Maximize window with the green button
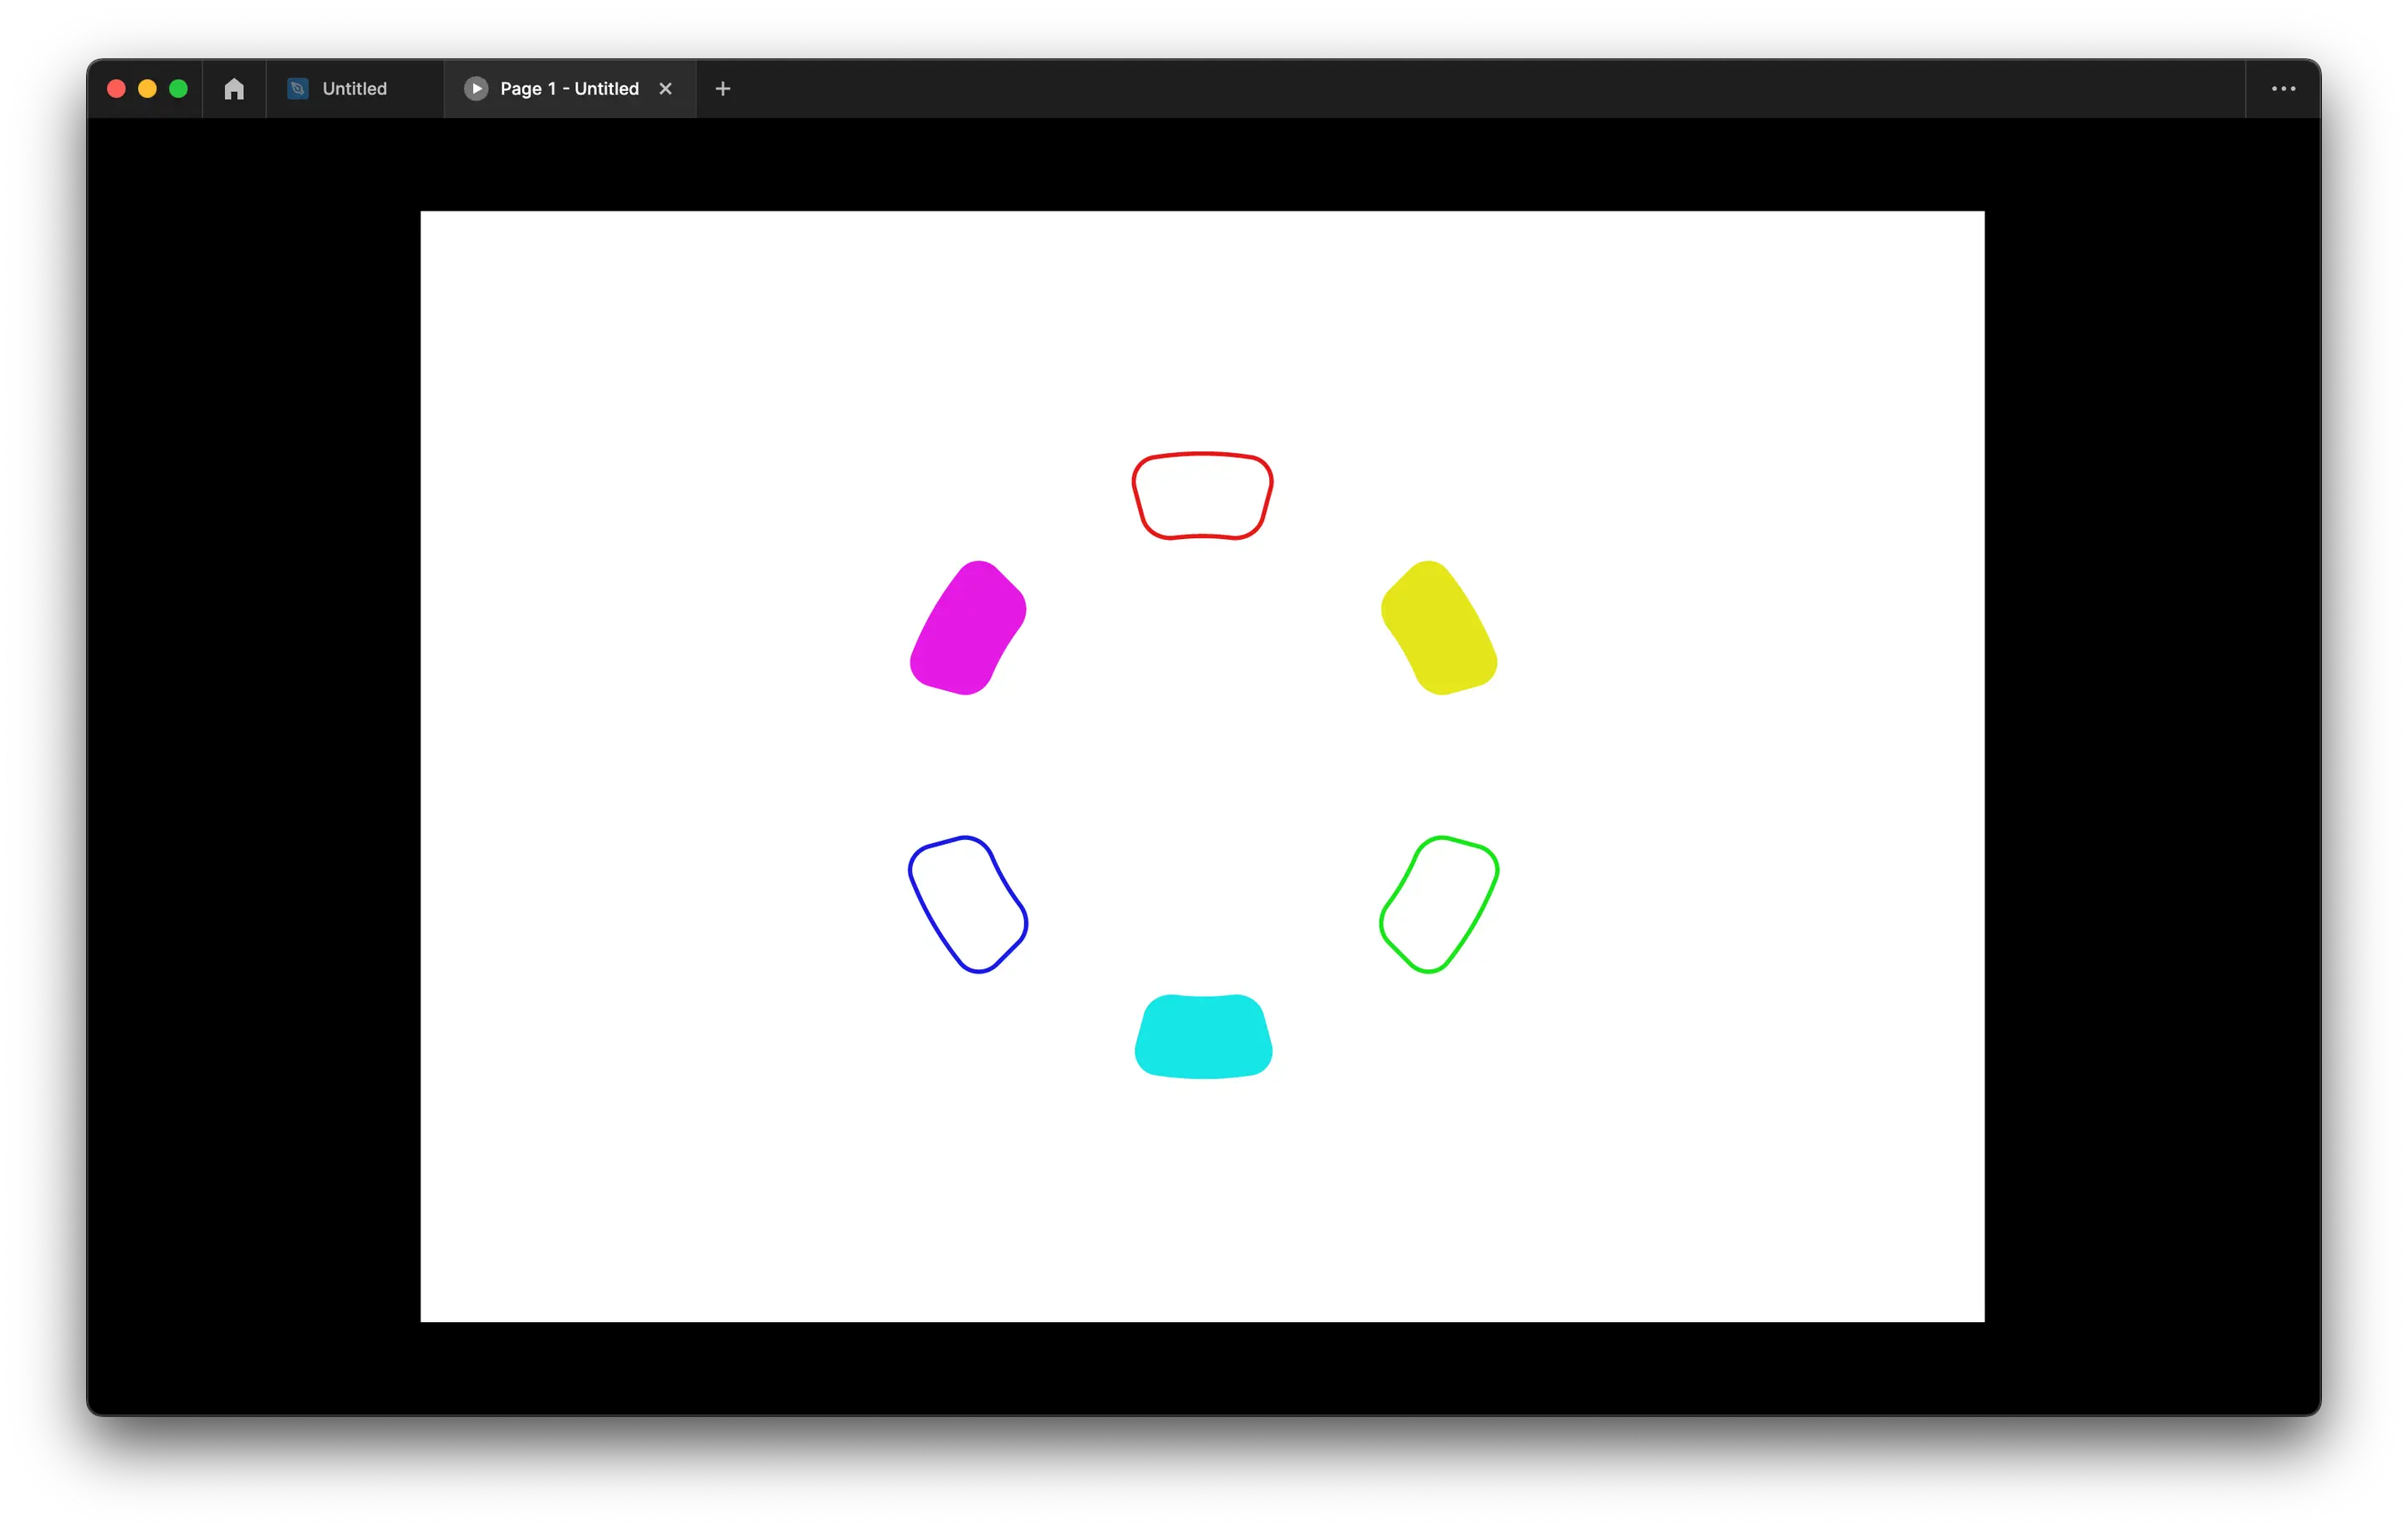The image size is (2408, 1531). point(179,89)
